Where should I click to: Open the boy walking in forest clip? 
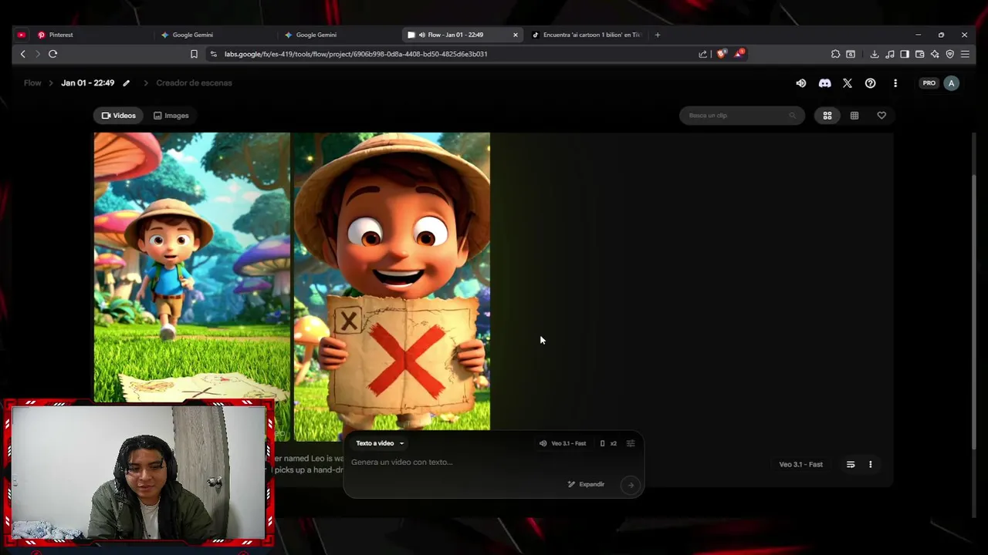[x=192, y=287]
